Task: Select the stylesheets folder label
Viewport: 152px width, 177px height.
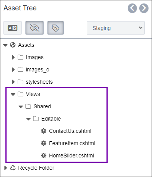Action: tap(39, 82)
